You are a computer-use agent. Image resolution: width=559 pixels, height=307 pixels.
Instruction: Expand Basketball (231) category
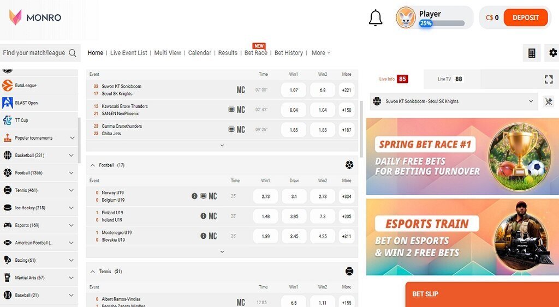coord(72,155)
